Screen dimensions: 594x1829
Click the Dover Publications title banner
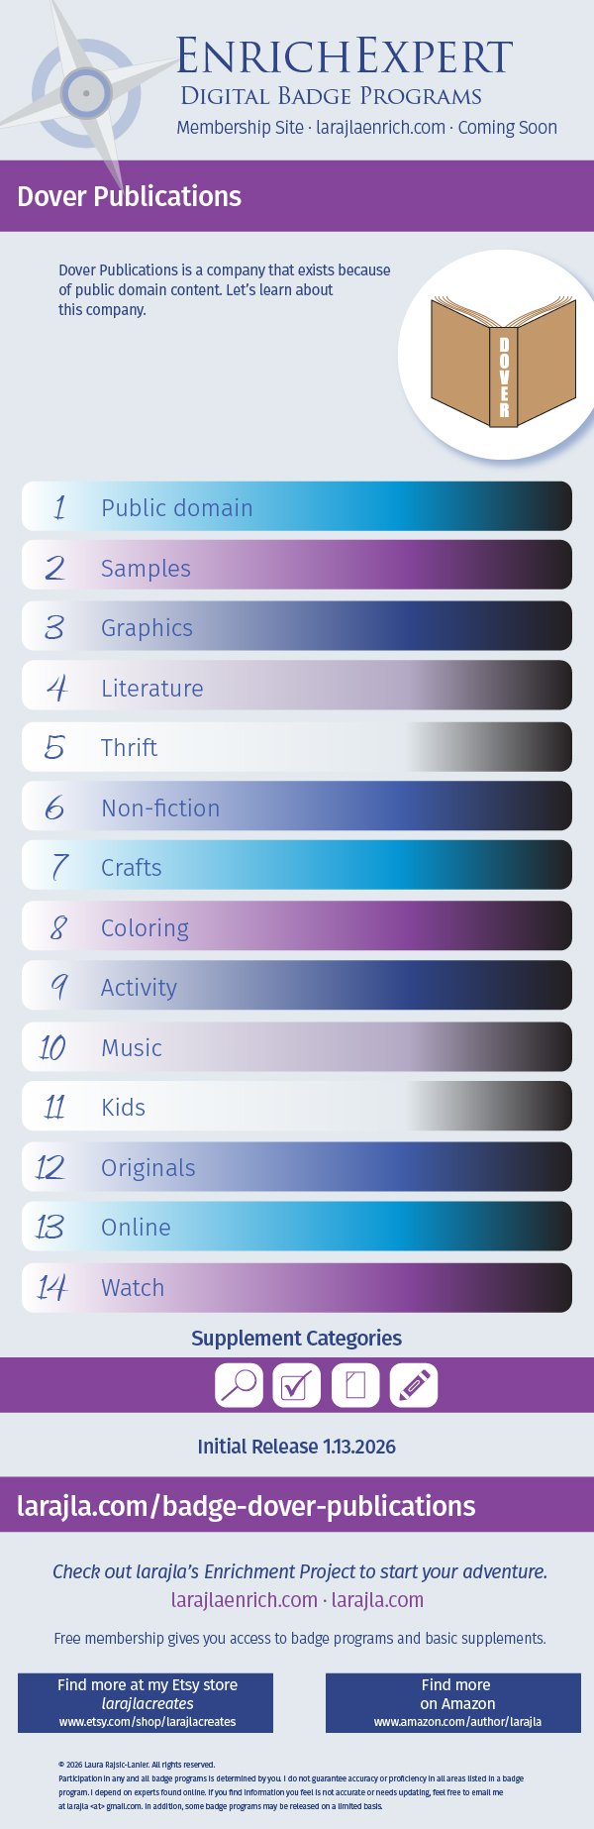pos(297,196)
